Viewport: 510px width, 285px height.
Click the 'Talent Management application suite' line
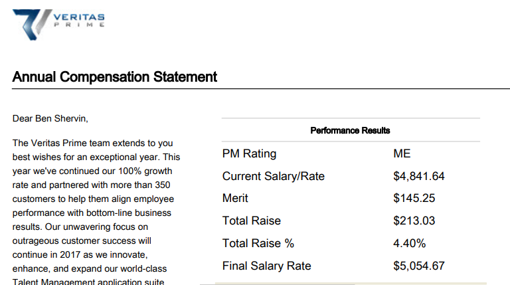click(x=88, y=282)
